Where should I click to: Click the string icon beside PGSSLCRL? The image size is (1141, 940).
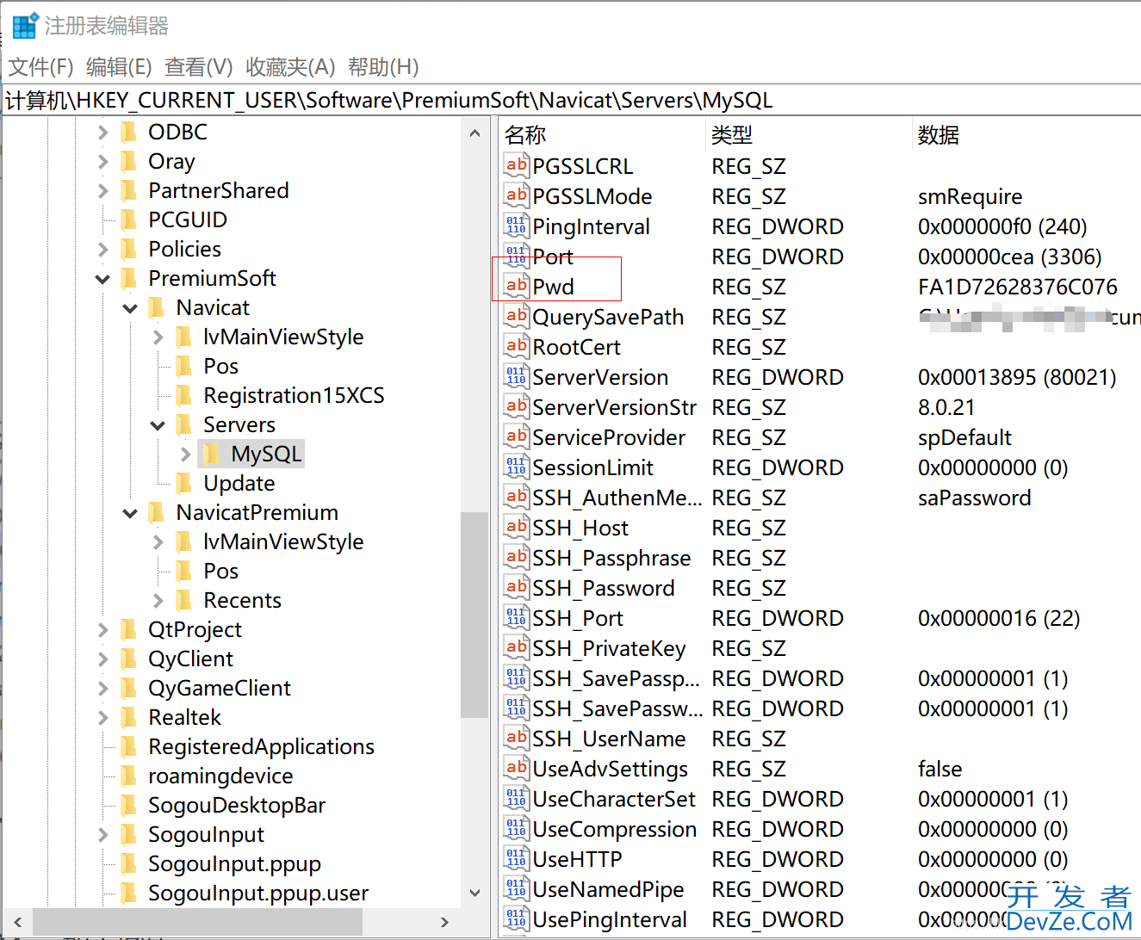point(516,165)
